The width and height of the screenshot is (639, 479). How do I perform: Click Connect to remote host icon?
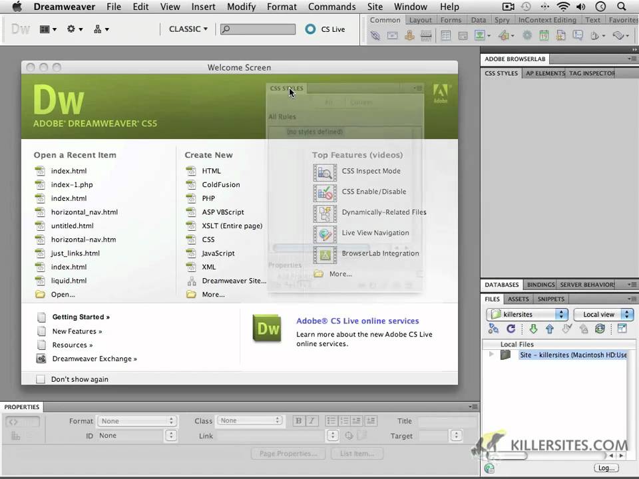[493, 328]
